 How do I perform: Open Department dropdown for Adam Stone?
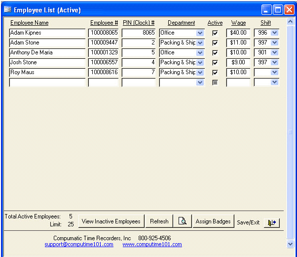click(200, 43)
